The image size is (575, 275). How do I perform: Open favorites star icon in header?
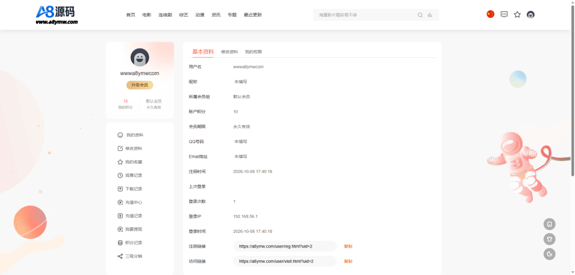pos(517,15)
